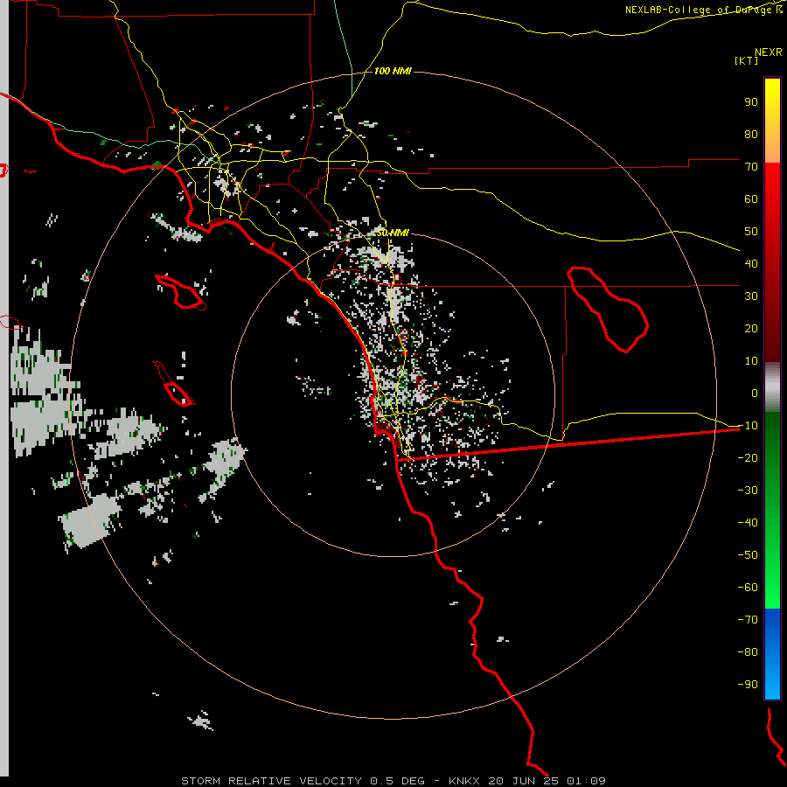Image resolution: width=787 pixels, height=787 pixels.
Task: Select the 60 knot scale label
Action: [x=751, y=198]
